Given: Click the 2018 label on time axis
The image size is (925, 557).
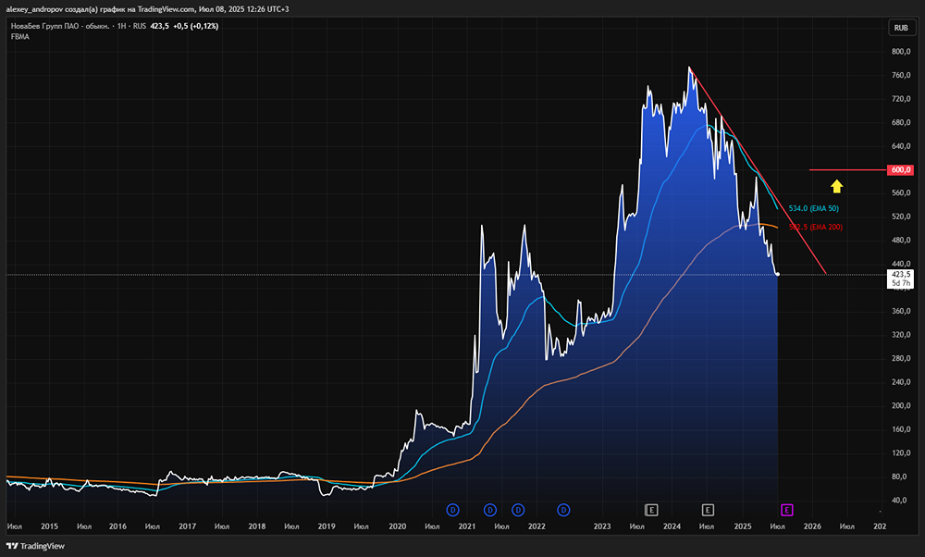Looking at the screenshot, I should click(256, 526).
